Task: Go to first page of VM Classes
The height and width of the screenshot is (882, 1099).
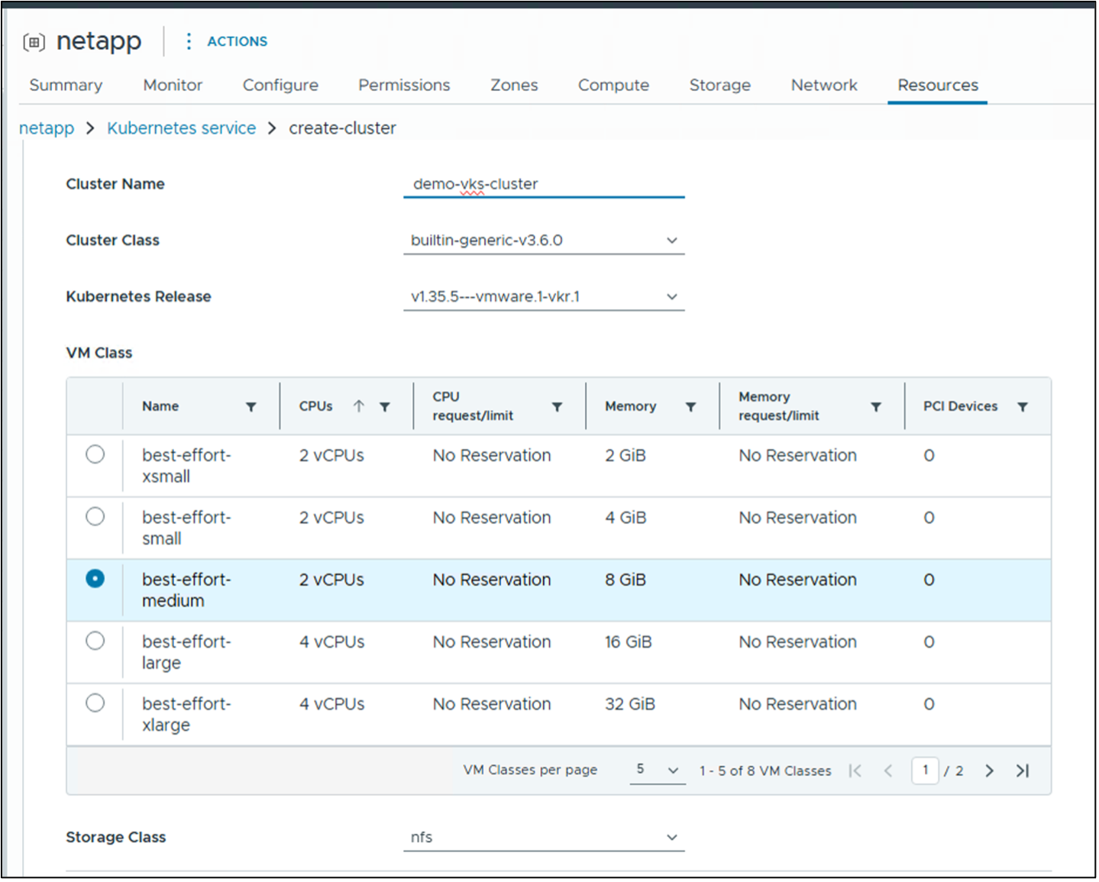Action: point(855,771)
